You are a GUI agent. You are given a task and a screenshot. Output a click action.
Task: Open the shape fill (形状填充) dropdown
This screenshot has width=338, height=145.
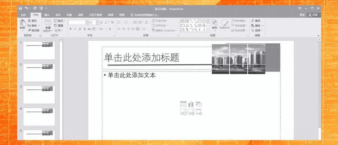pos(239,21)
